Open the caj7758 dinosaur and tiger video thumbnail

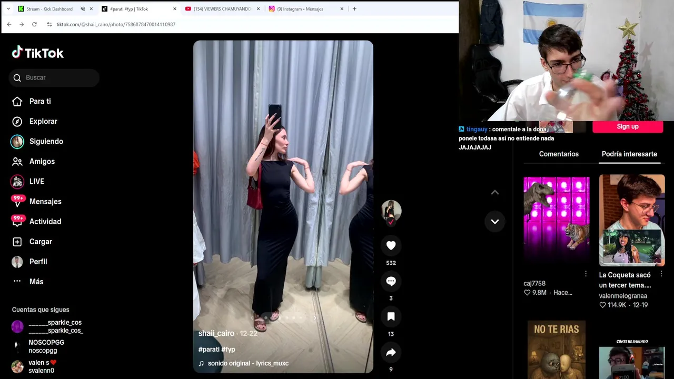click(x=557, y=222)
